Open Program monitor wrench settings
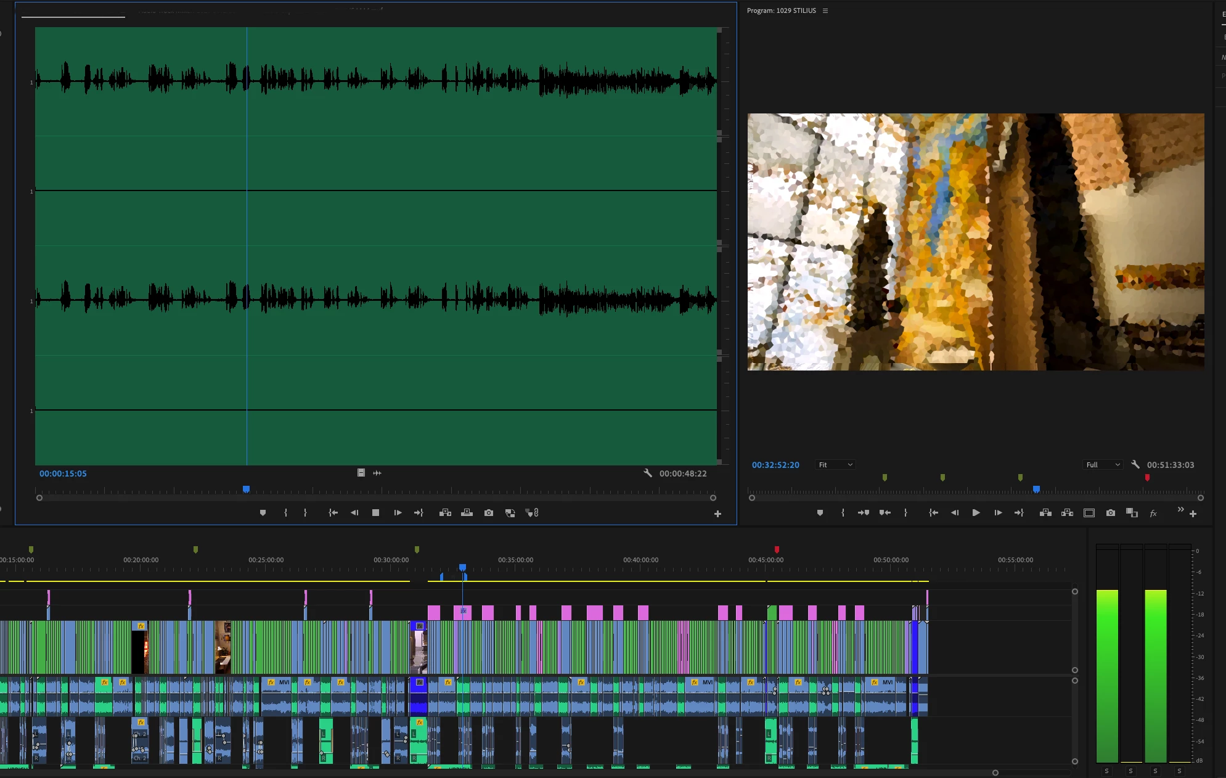 tap(1135, 465)
